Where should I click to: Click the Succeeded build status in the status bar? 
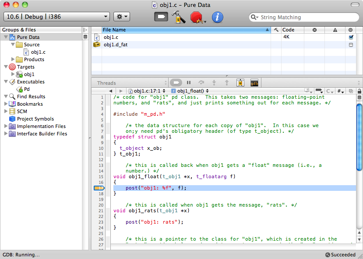(x=340, y=255)
